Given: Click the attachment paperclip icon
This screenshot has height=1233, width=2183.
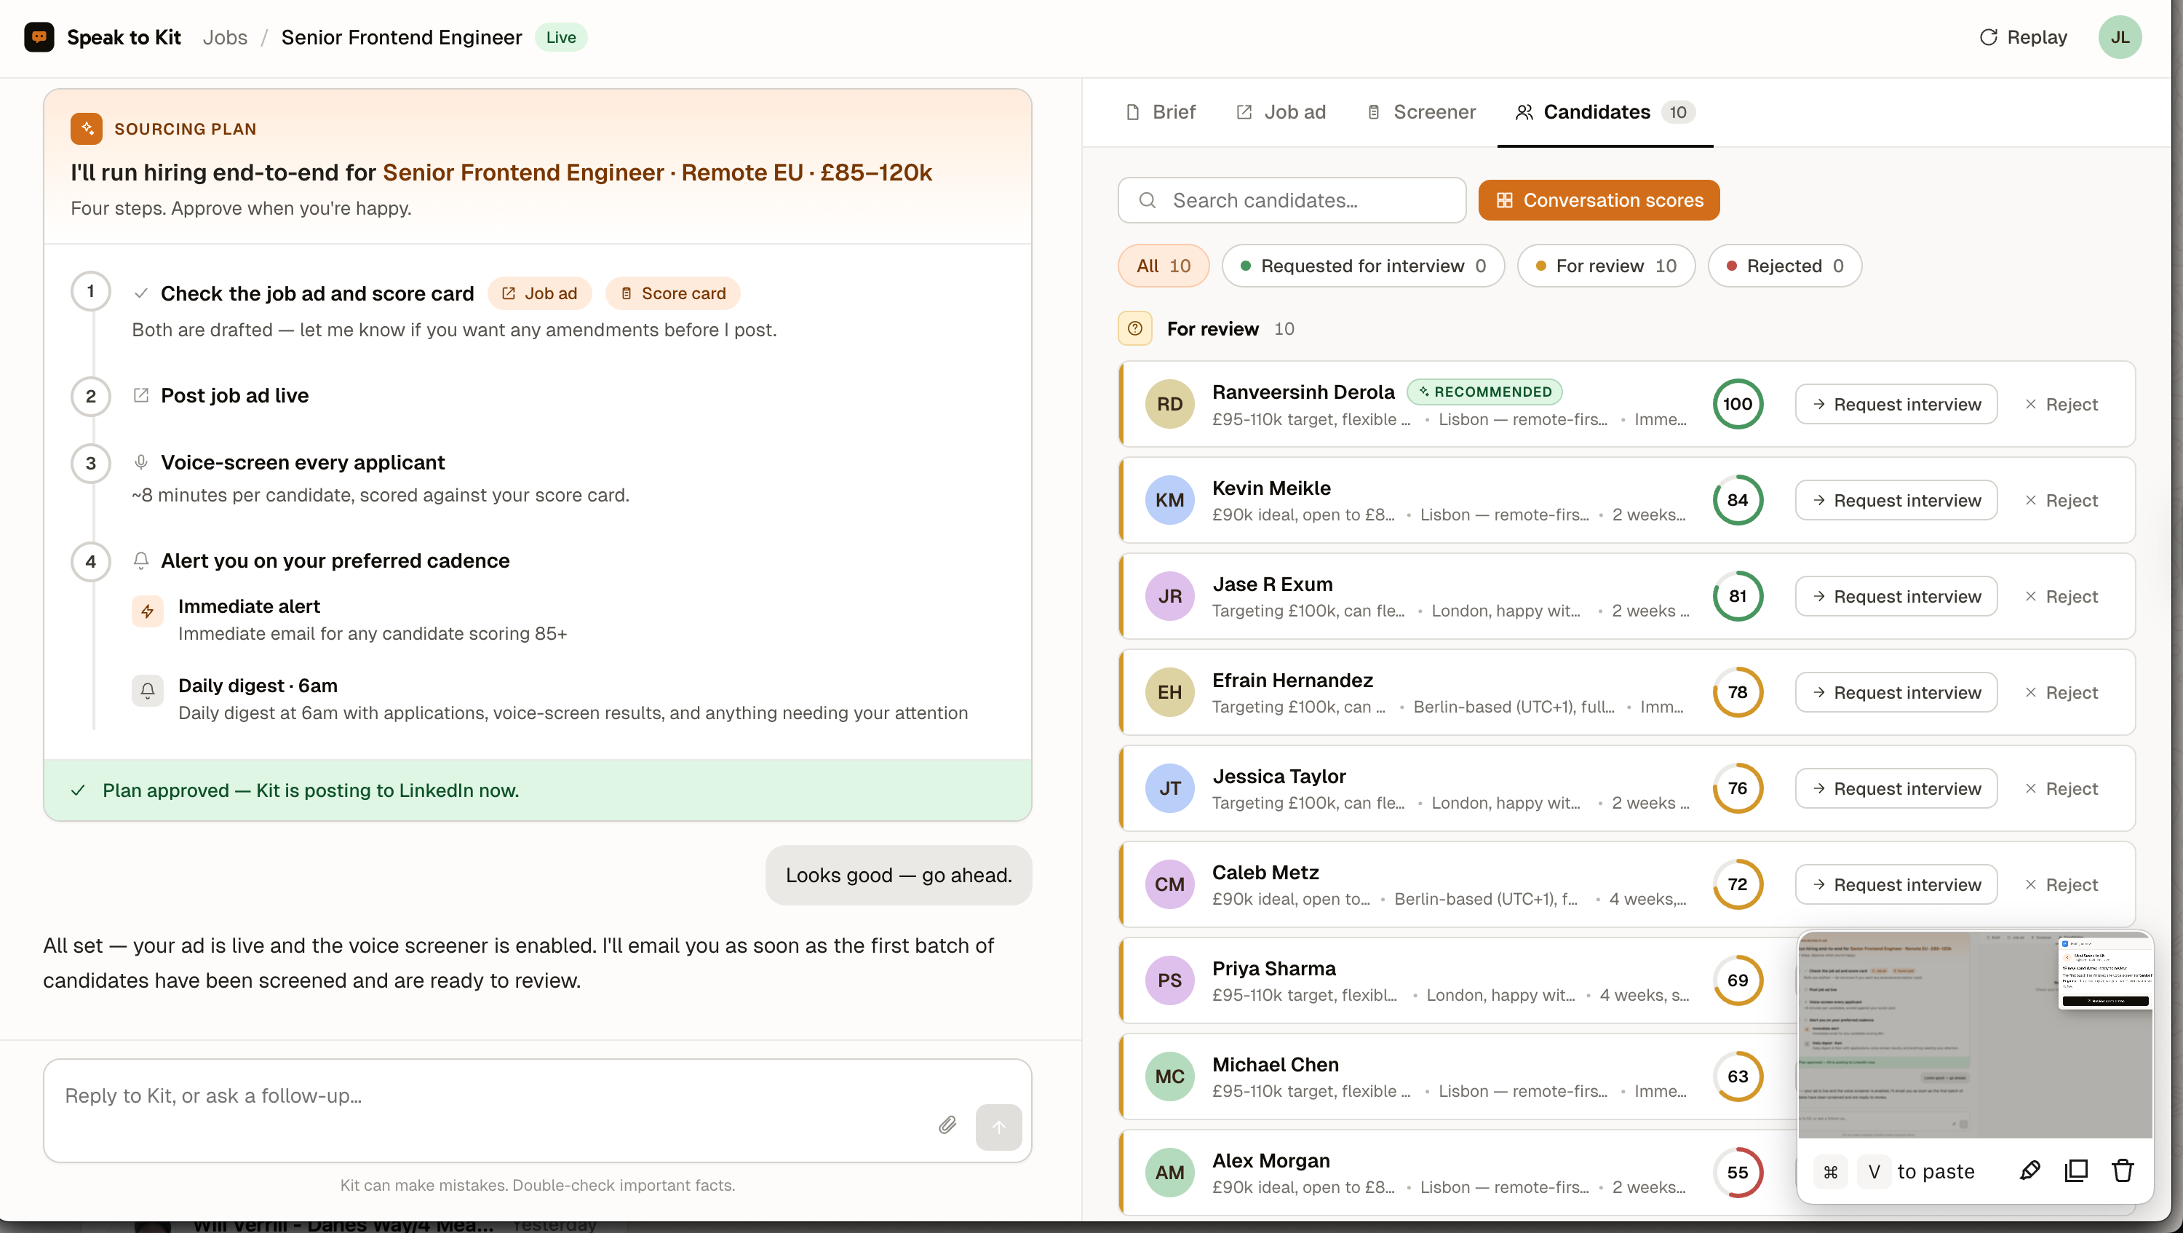Looking at the screenshot, I should pos(947,1125).
